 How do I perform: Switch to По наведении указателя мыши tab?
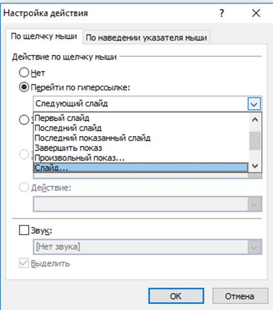(146, 37)
